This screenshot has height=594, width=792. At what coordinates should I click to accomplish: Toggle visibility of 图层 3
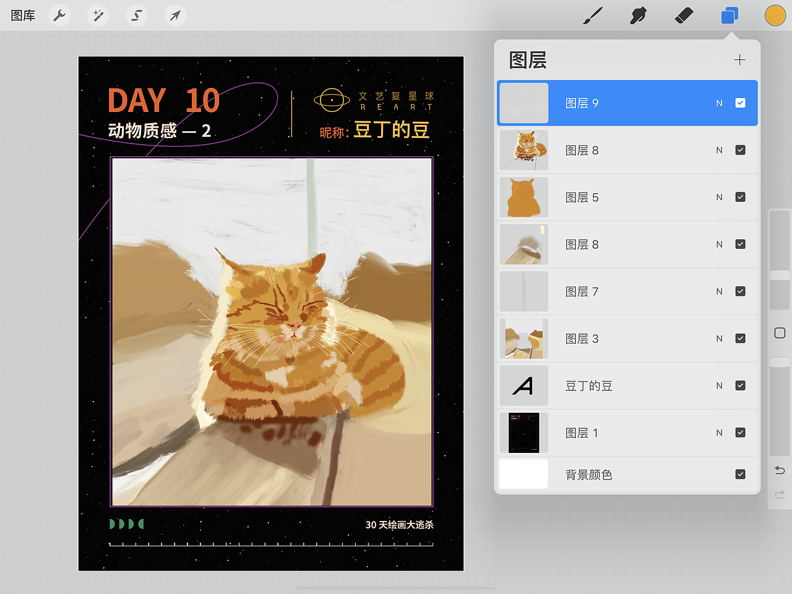pyautogui.click(x=740, y=338)
